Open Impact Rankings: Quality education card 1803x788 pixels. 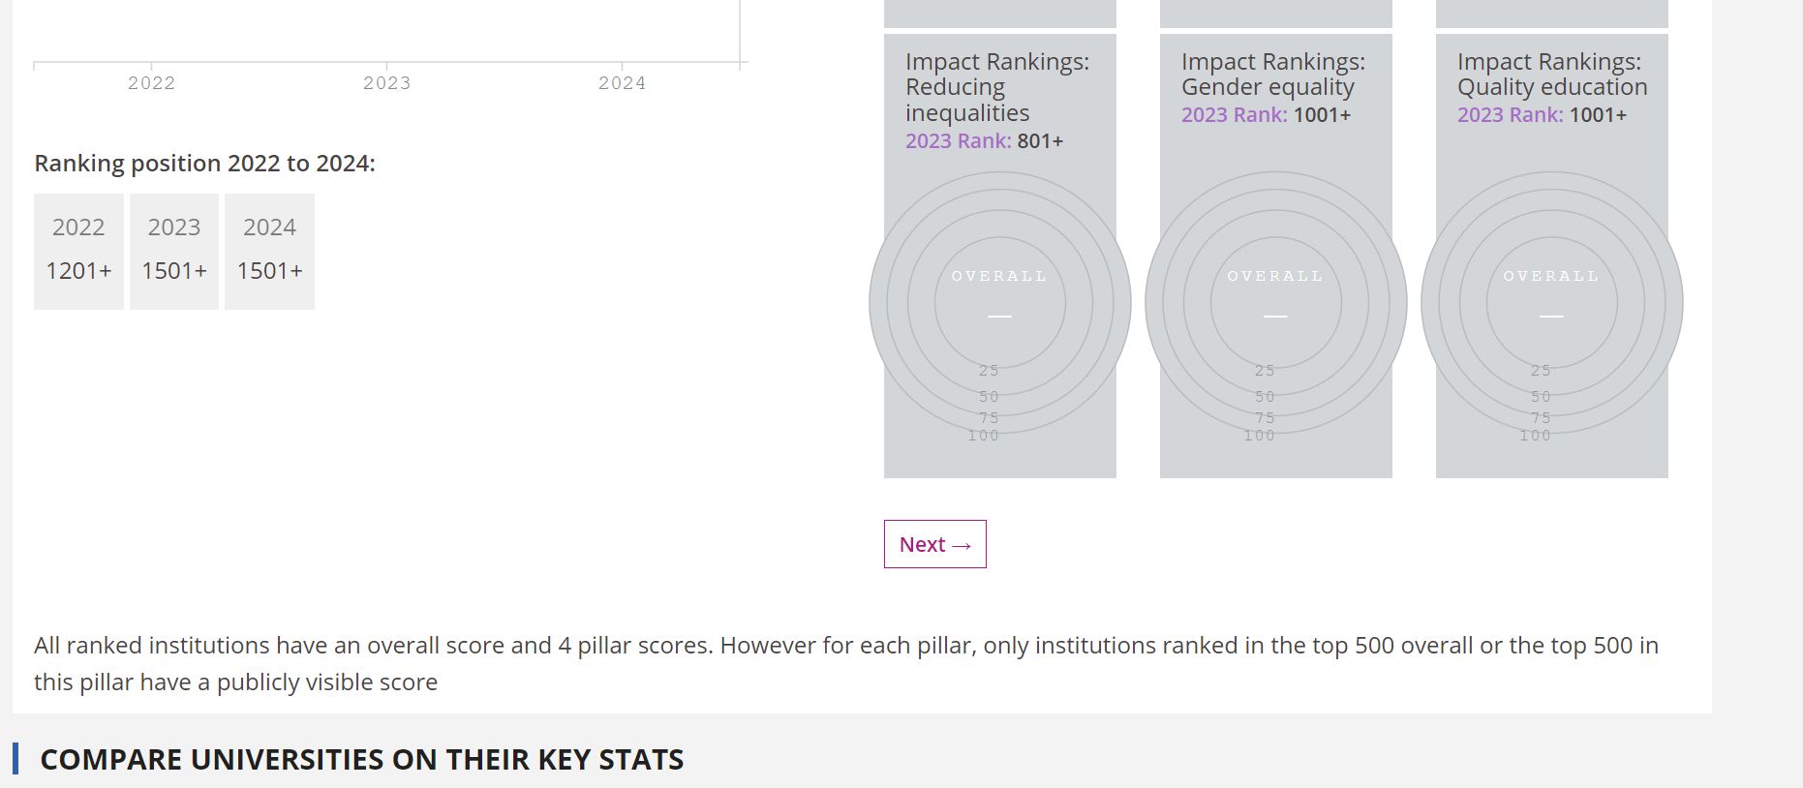[1549, 75]
